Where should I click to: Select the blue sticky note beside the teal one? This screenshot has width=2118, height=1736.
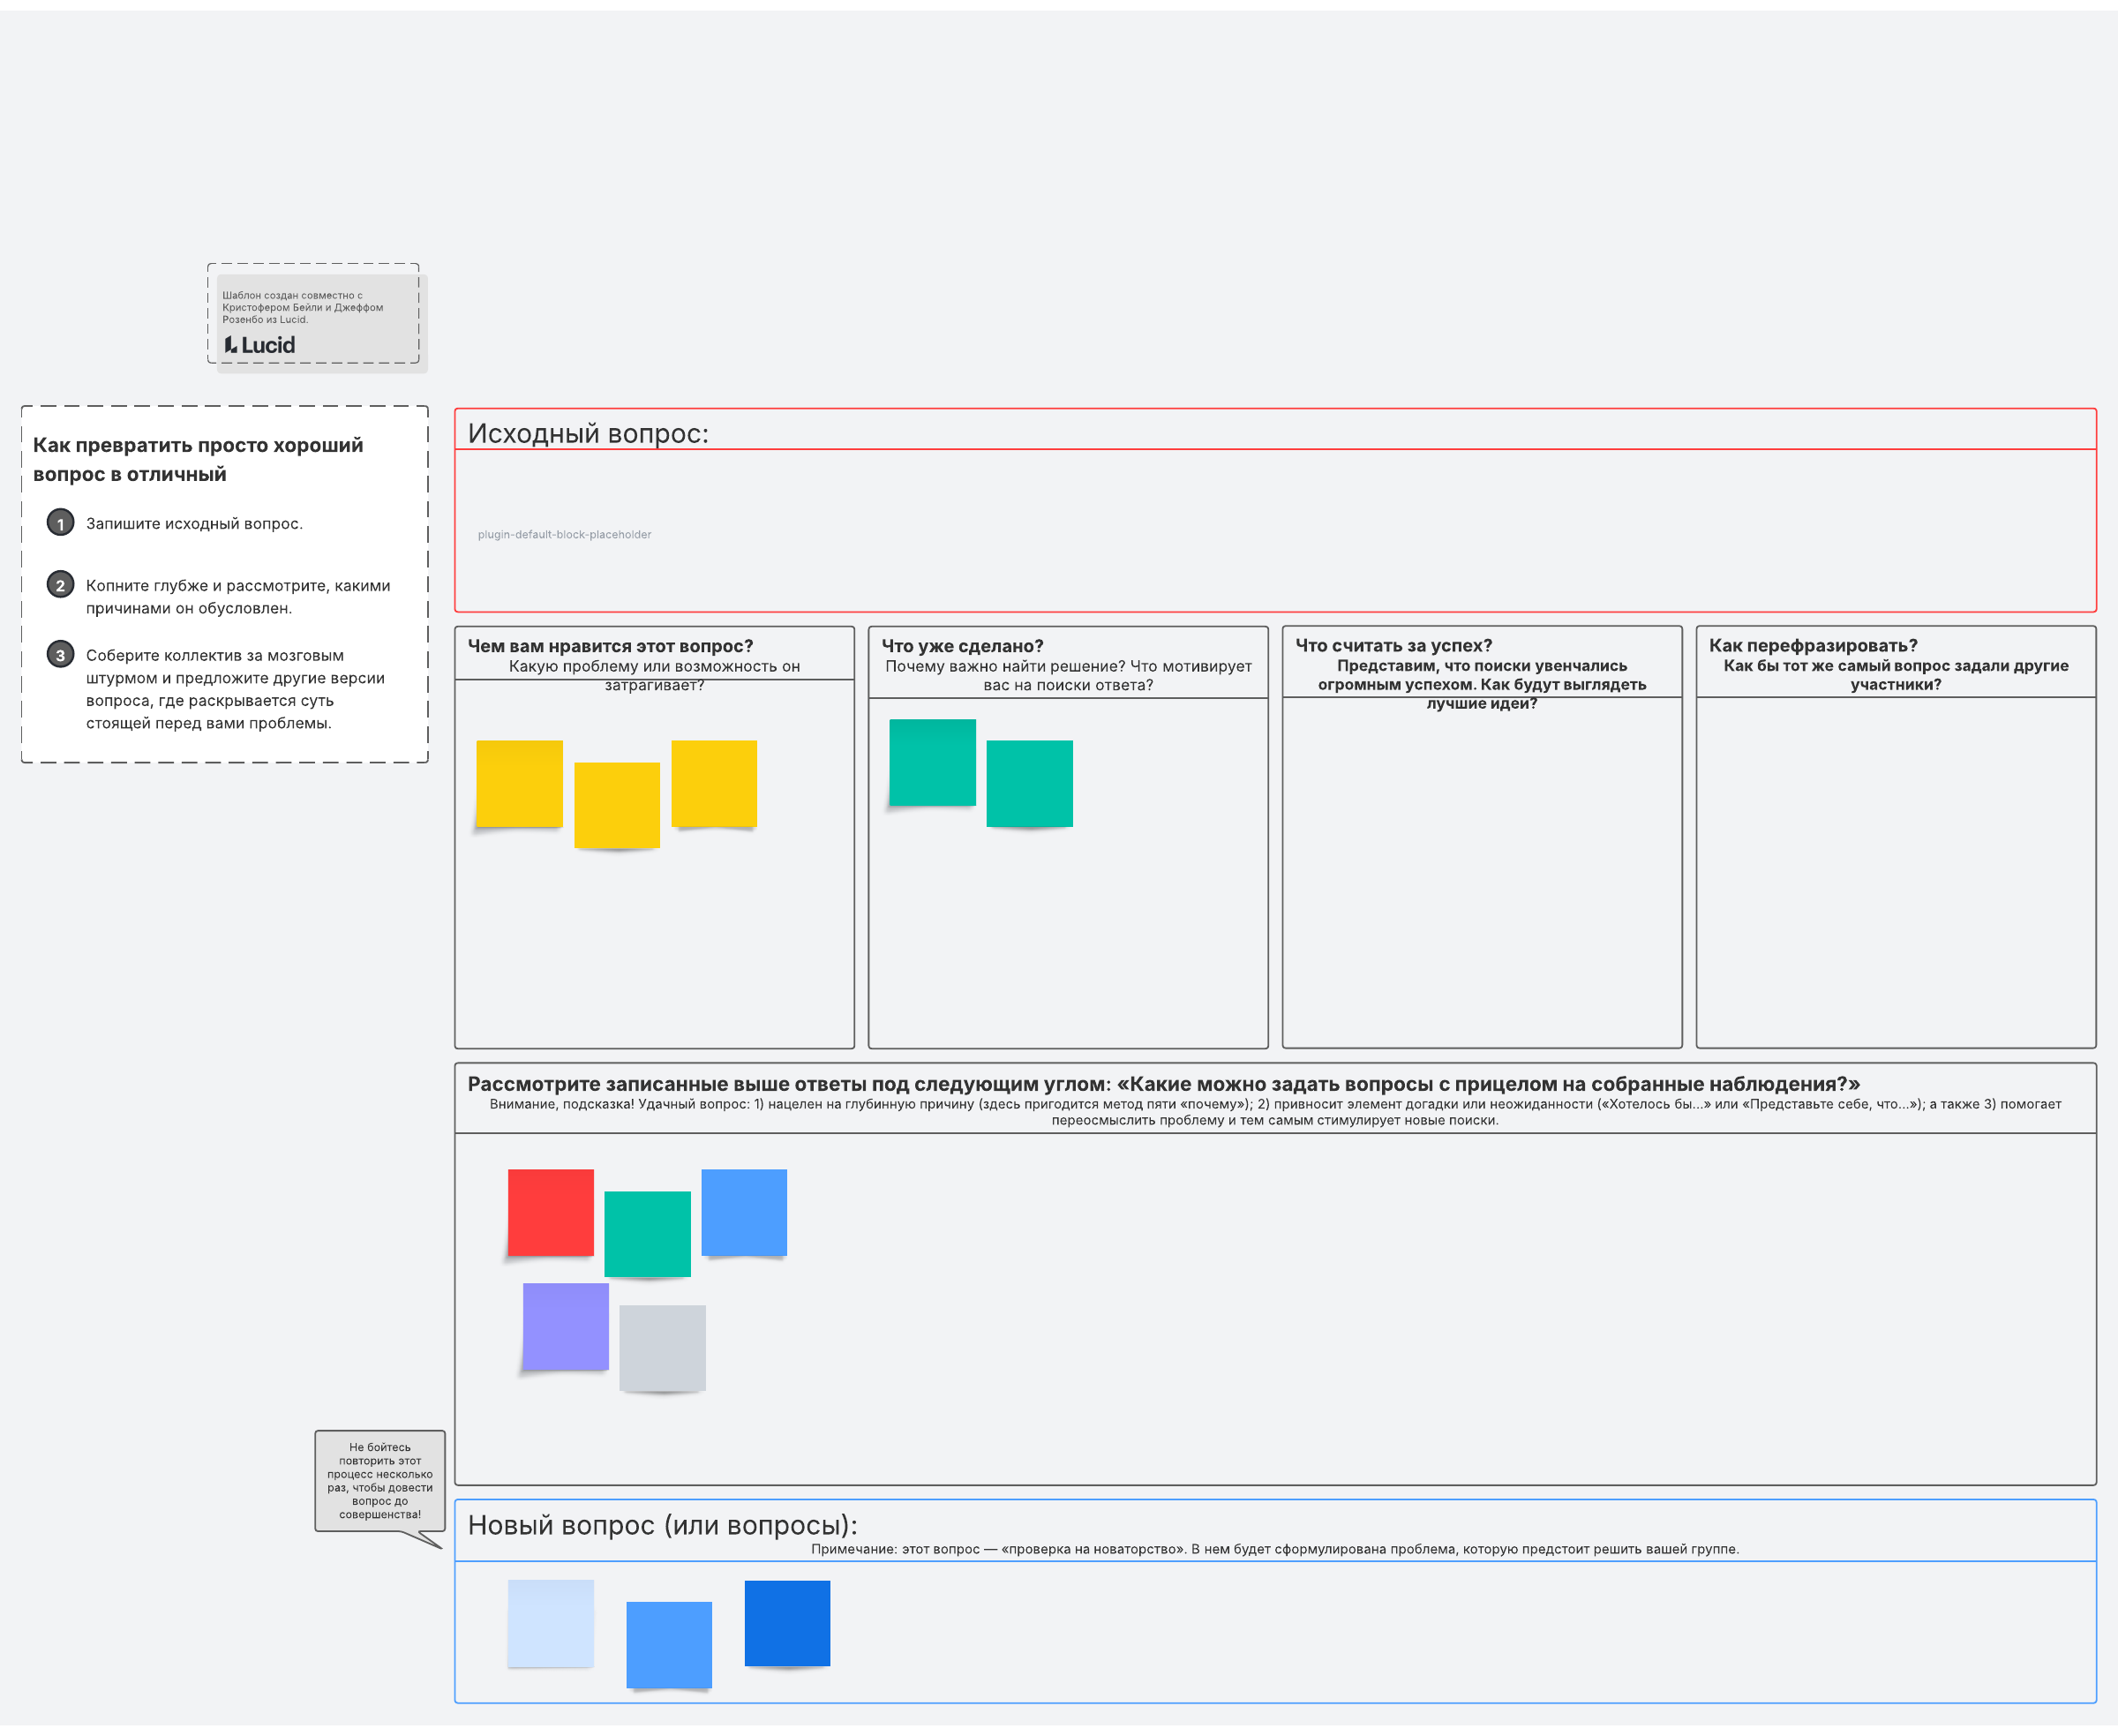coord(744,1212)
